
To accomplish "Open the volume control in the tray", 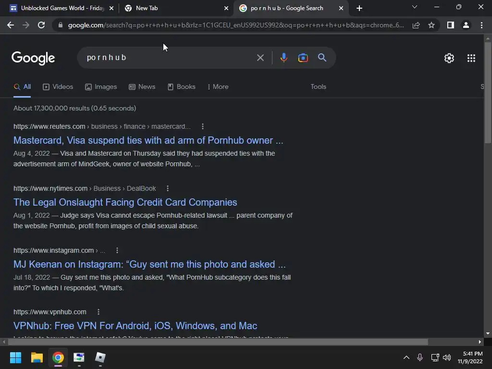I will [x=447, y=357].
